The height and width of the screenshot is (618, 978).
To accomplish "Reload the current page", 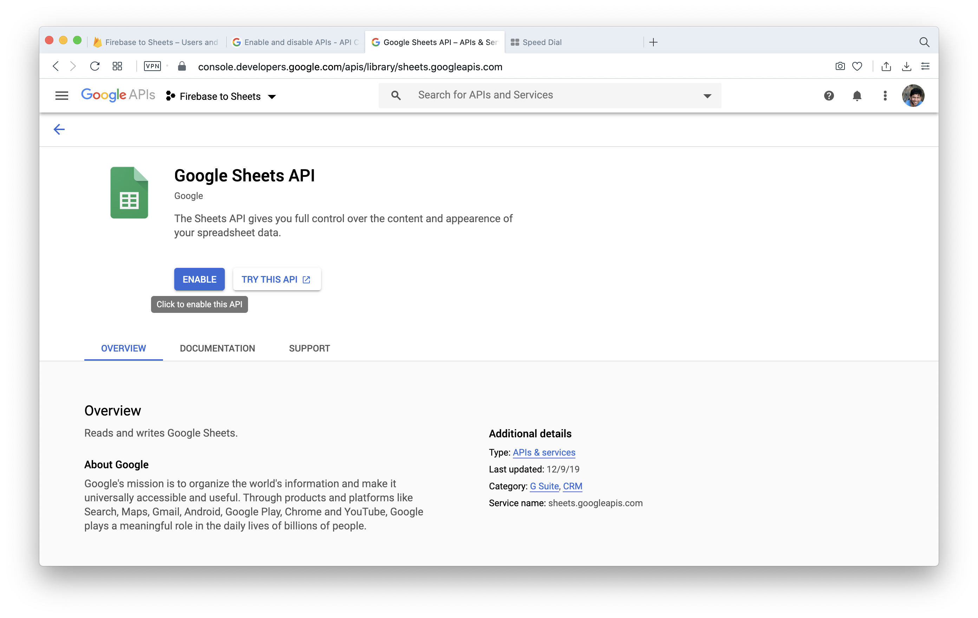I will point(94,66).
